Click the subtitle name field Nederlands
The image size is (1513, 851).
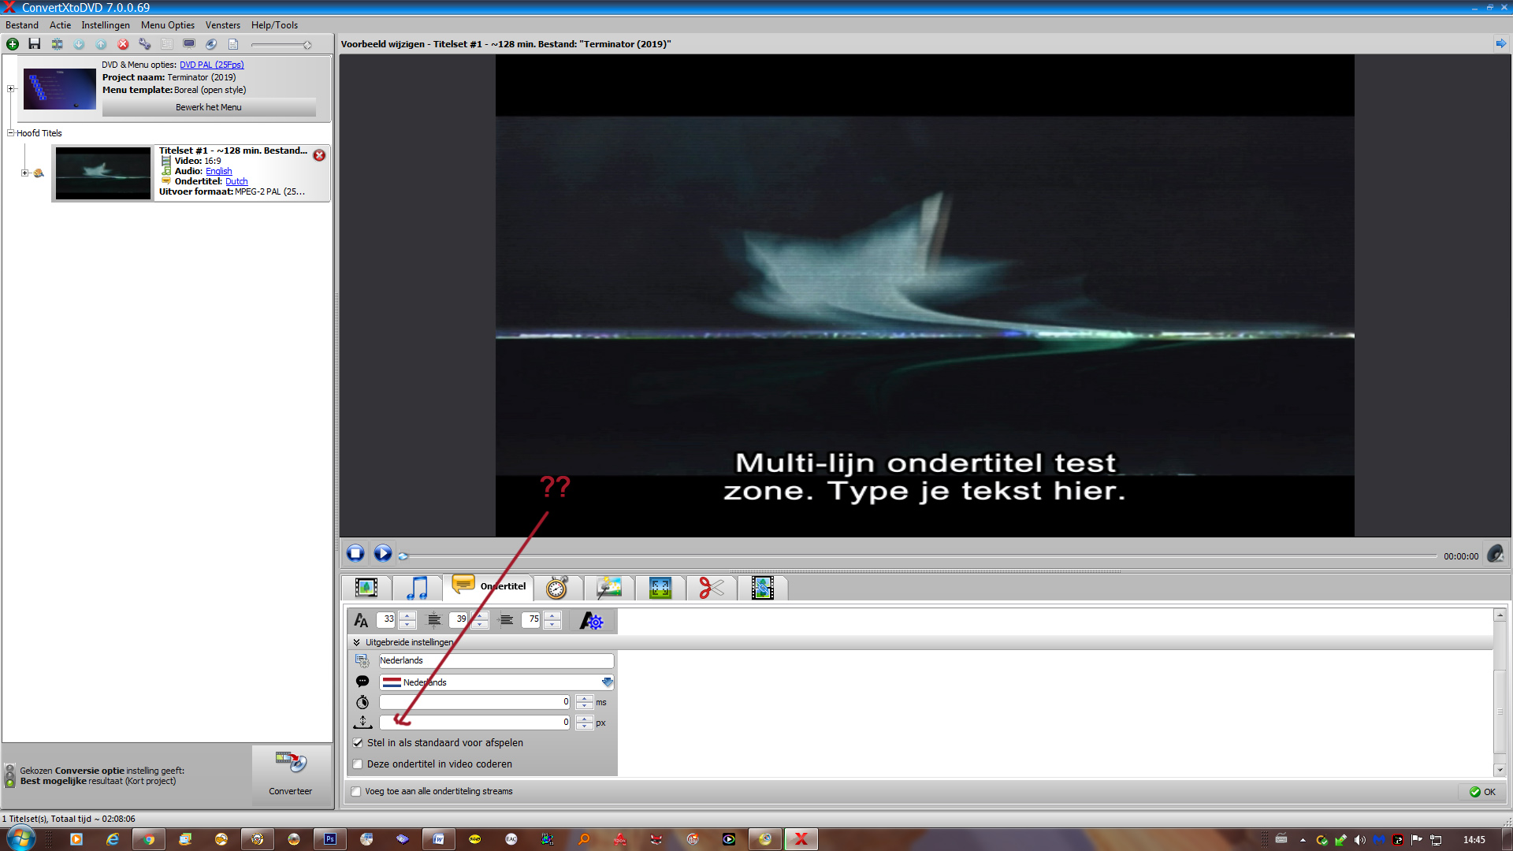pos(496,660)
